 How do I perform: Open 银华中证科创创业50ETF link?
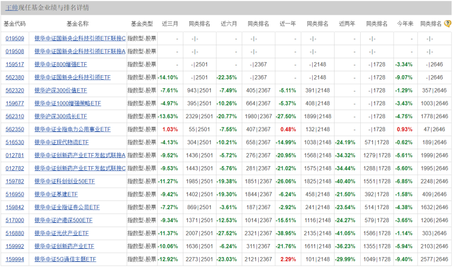pos(64,181)
